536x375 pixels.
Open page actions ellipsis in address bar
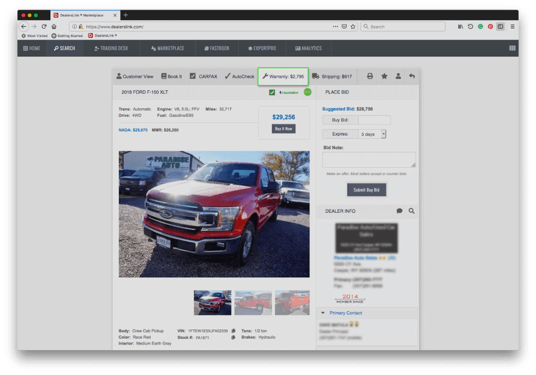[x=336, y=26]
